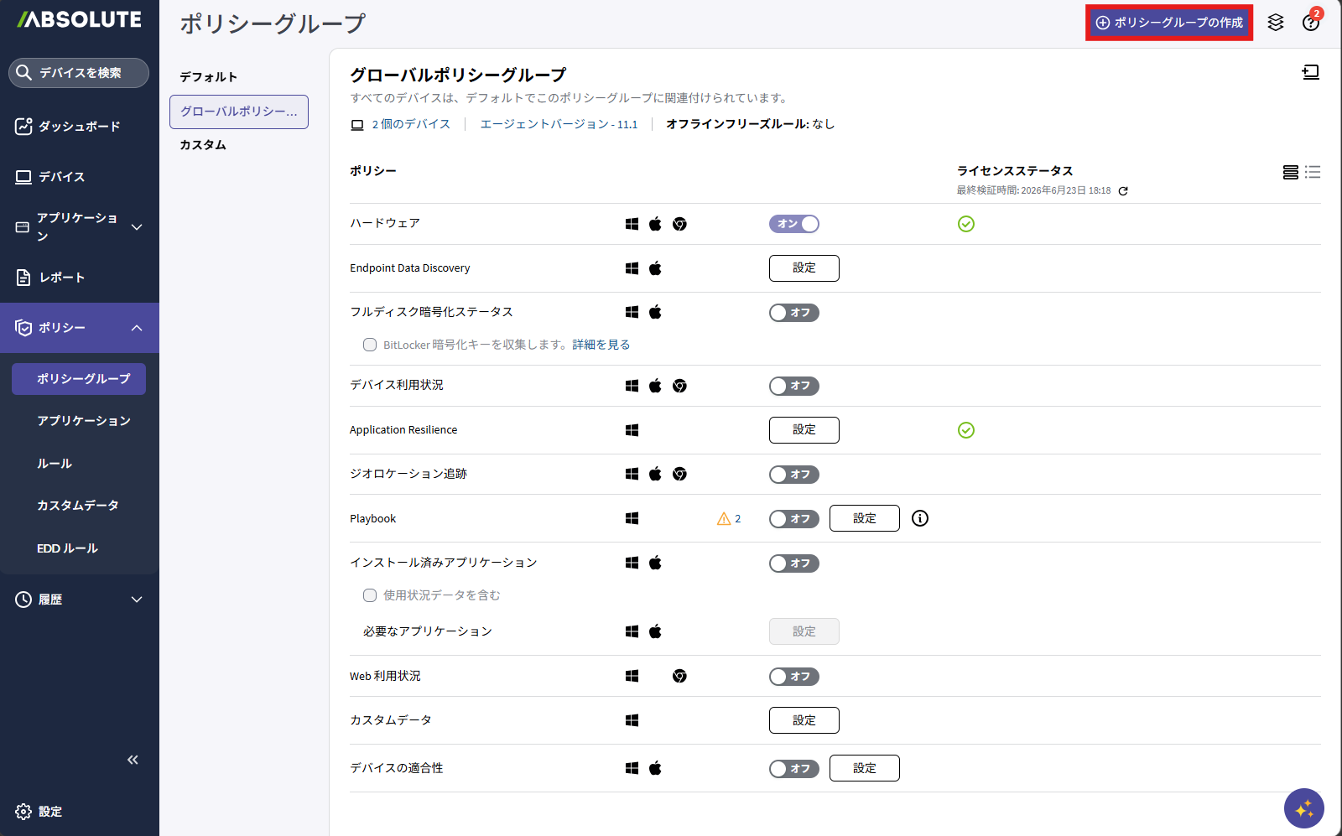Click Application Resilience license checkmark

pos(966,430)
